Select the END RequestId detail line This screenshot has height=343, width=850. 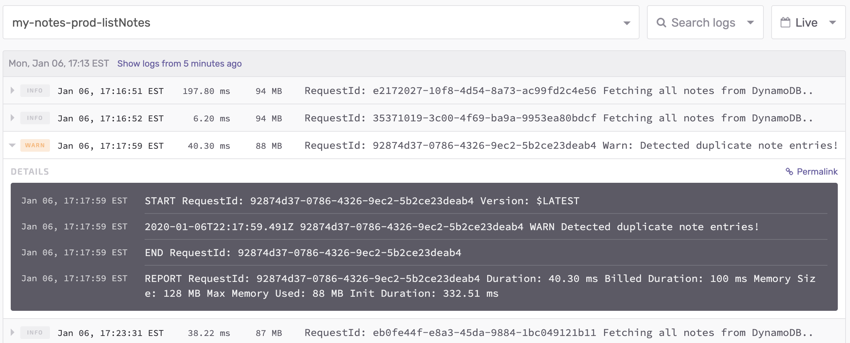303,253
